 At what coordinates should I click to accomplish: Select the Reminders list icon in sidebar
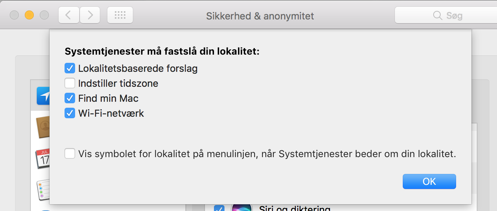coord(43,189)
